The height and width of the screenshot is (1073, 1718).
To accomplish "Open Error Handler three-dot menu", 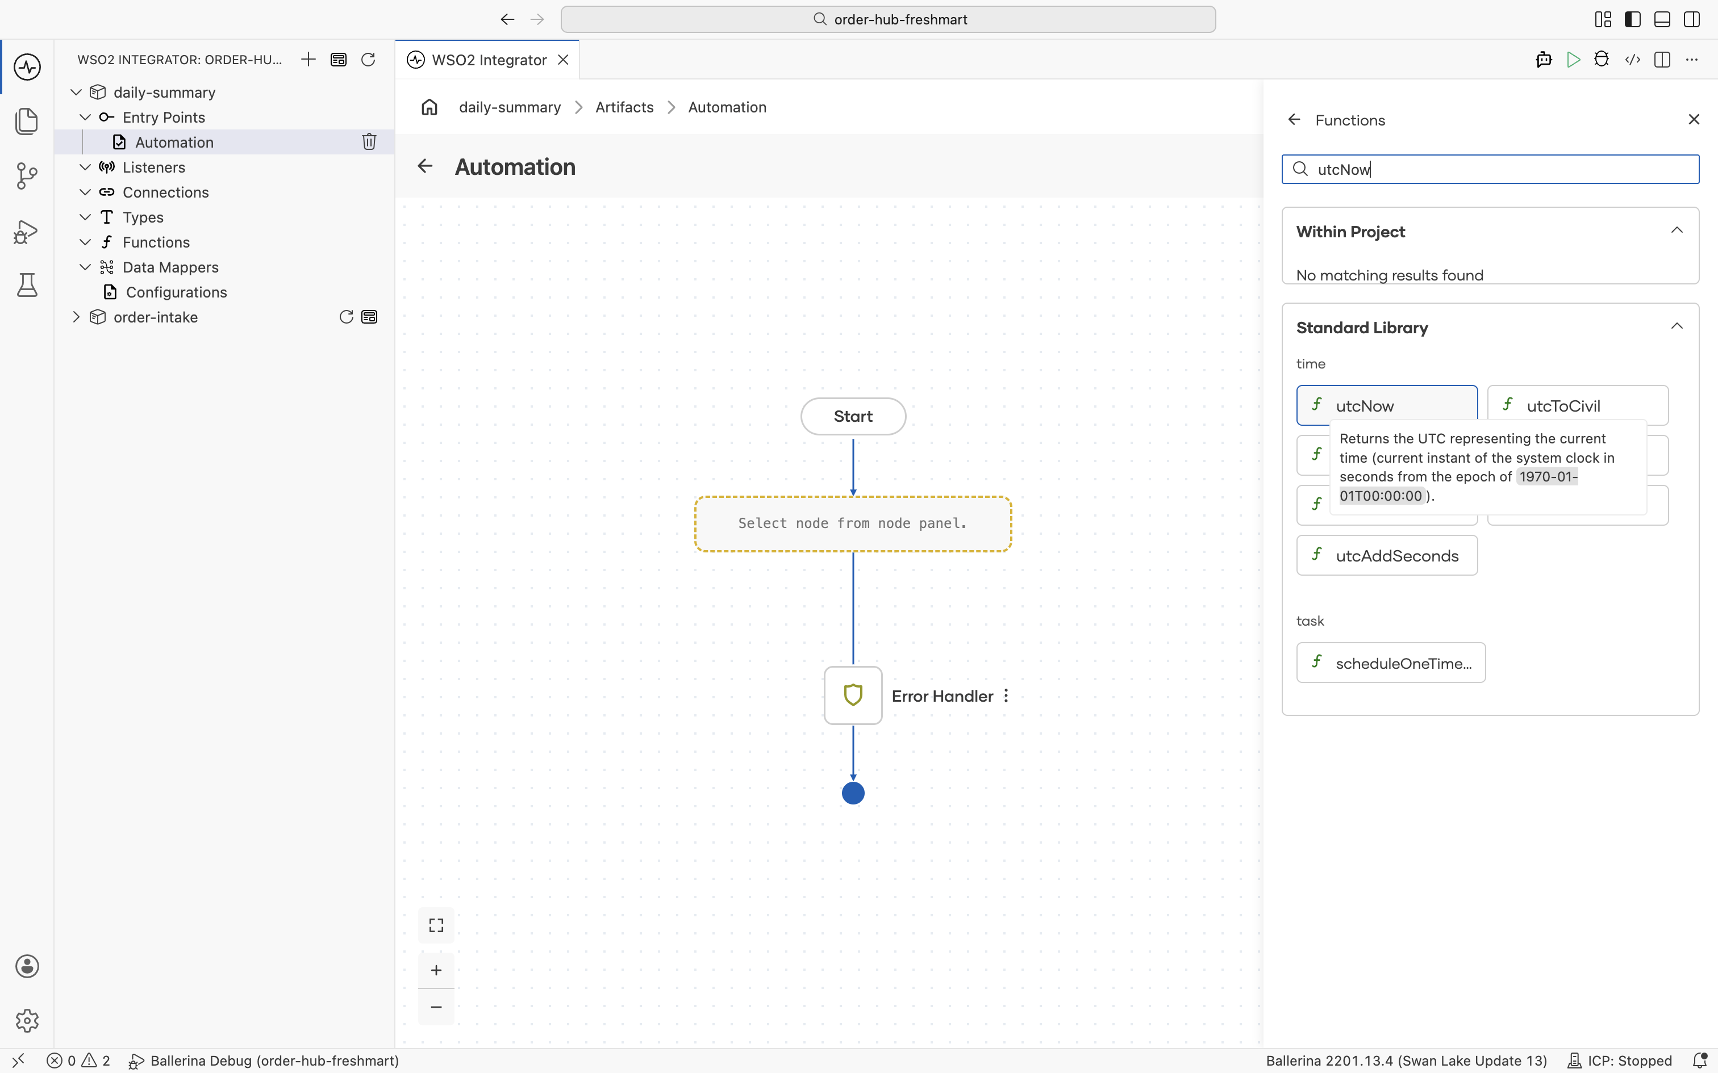I will 1006,695.
